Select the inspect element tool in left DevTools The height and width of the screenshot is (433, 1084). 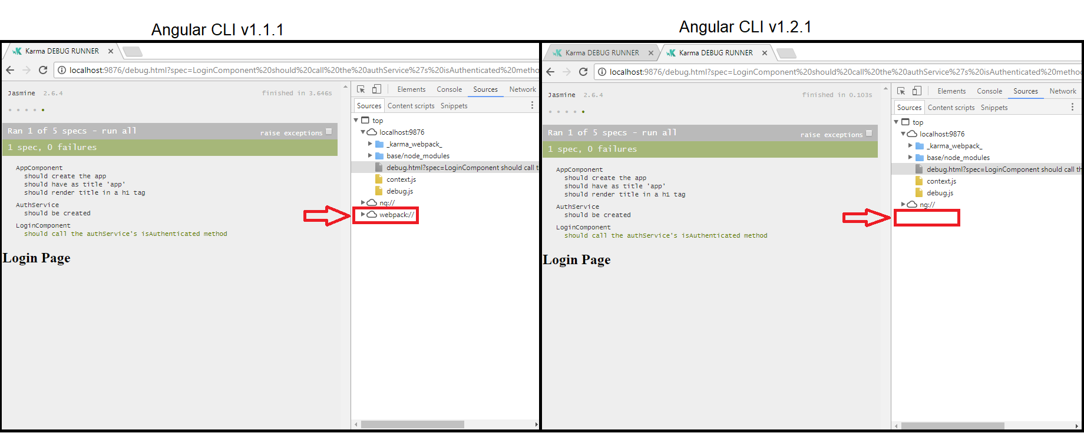pyautogui.click(x=361, y=89)
